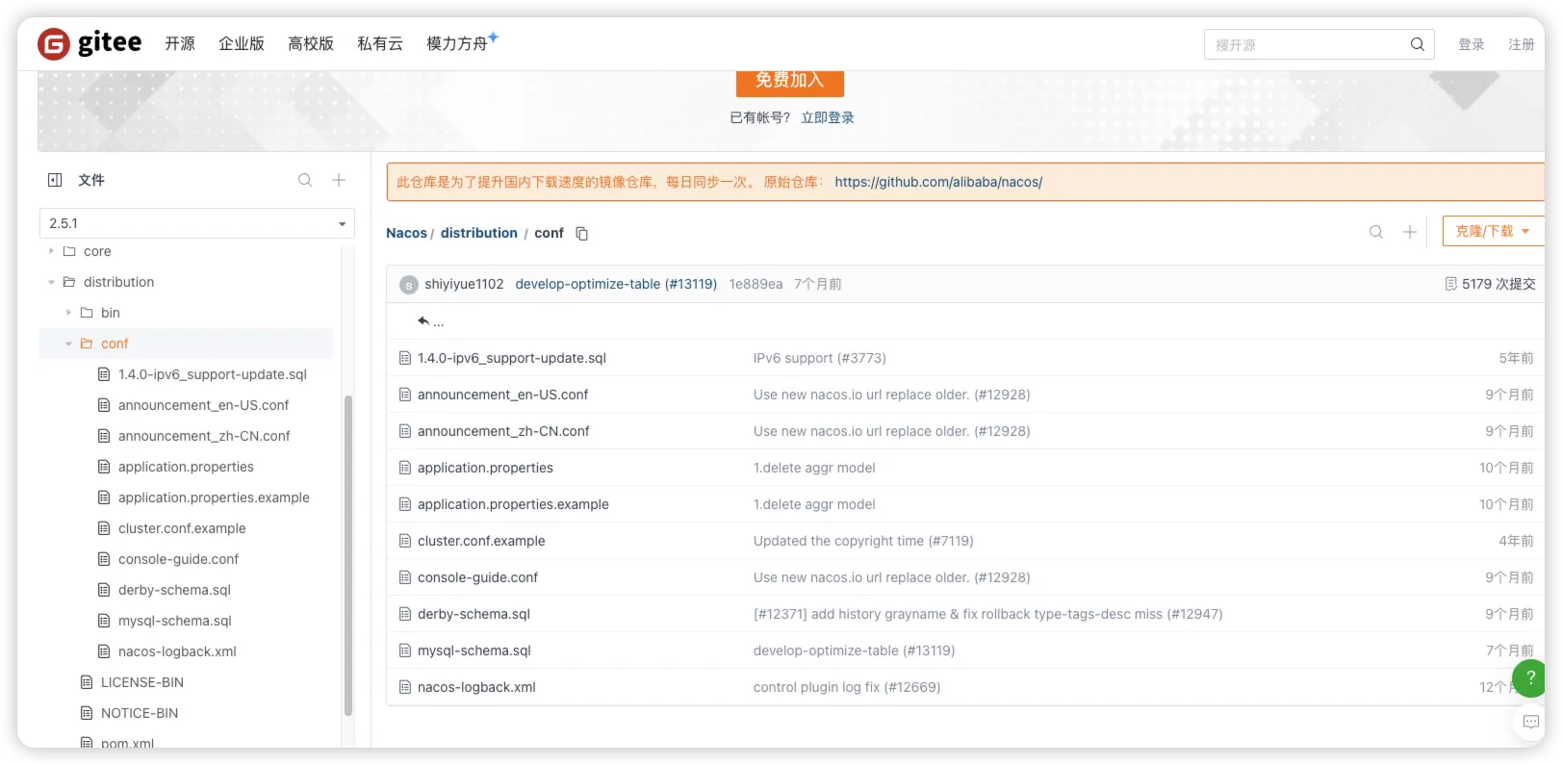The image size is (1562, 765).
Task: Click file icon of cluster.conf.example in table
Action: click(405, 541)
